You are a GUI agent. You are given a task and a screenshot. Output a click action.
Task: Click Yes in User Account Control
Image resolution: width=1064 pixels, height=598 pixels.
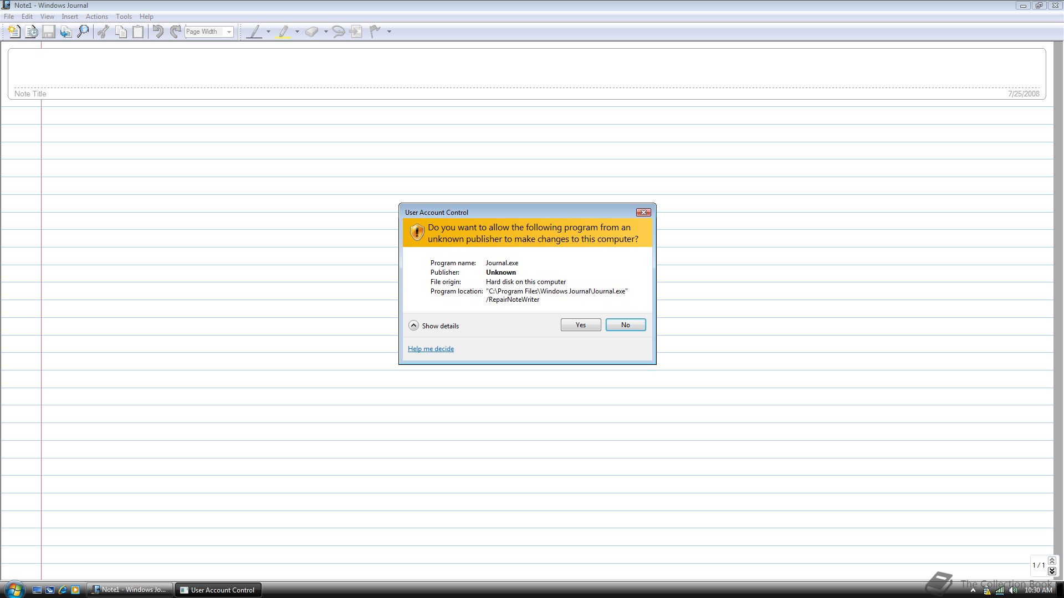[581, 325]
